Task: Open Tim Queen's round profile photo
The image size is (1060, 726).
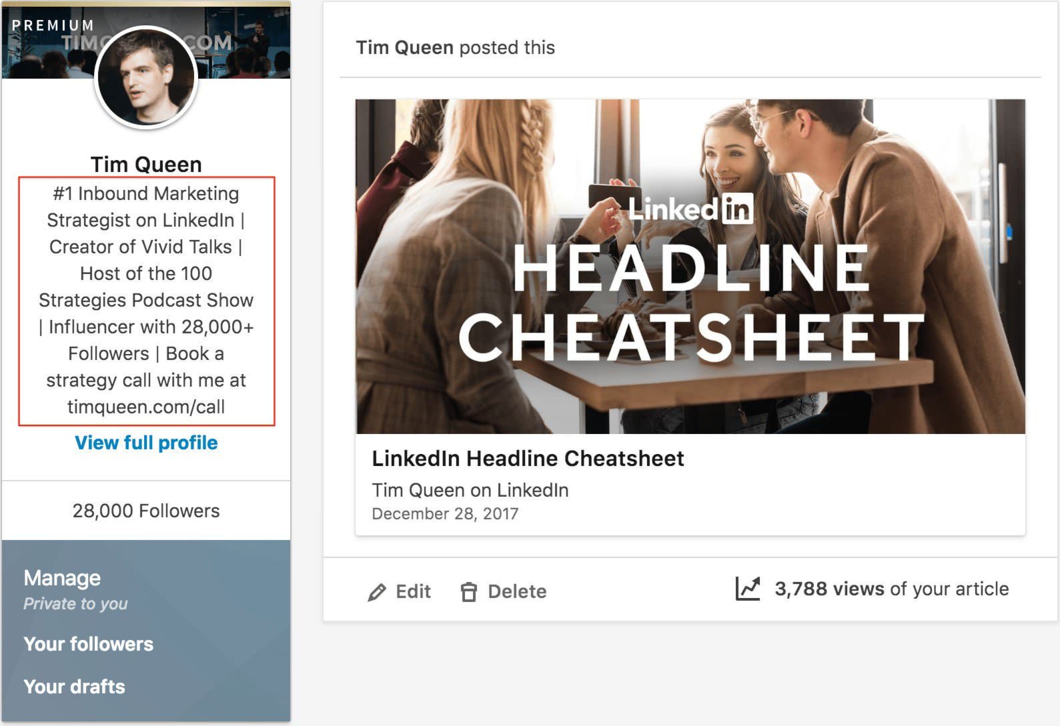Action: [146, 77]
